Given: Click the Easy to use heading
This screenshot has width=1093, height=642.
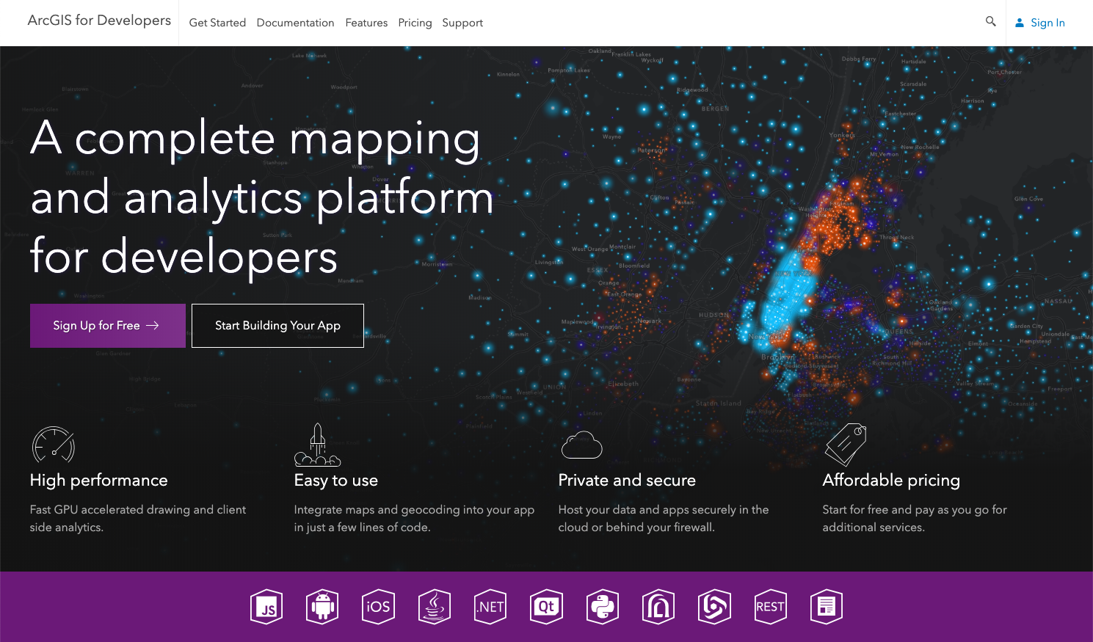Looking at the screenshot, I should click(x=336, y=481).
